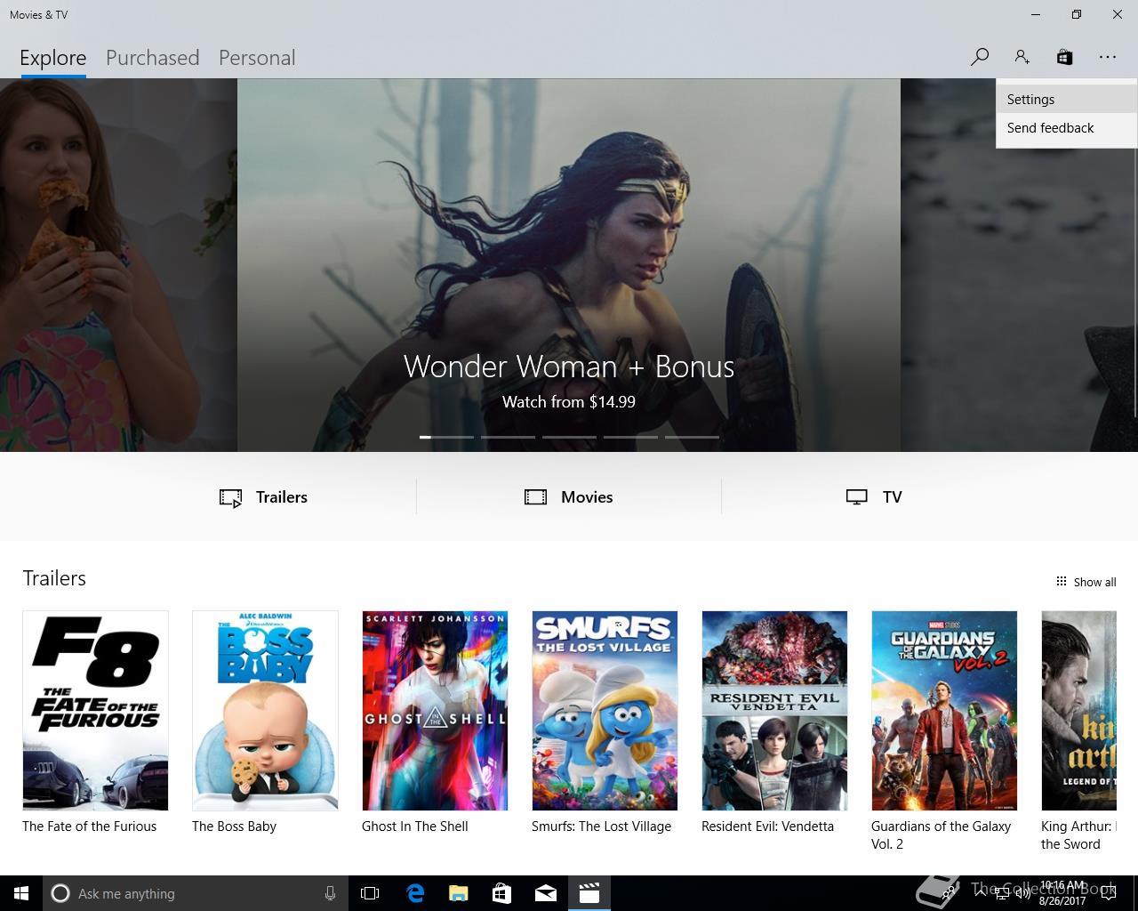
Task: Click 'Resident Evil: Vendetta' title text
Action: point(767,826)
